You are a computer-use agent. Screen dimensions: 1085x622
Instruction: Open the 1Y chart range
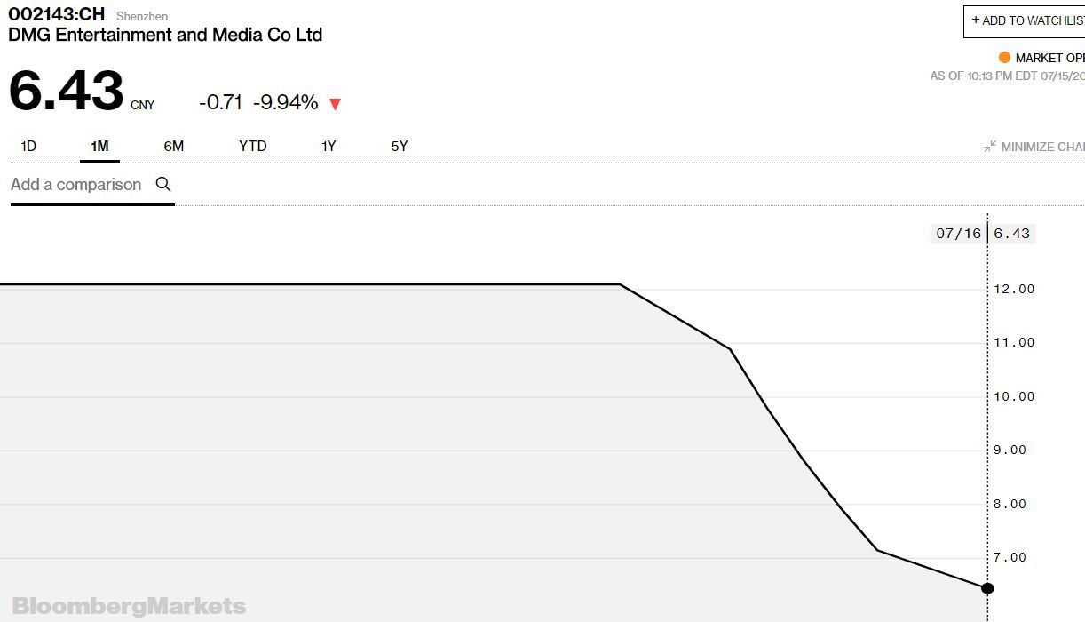[329, 147]
